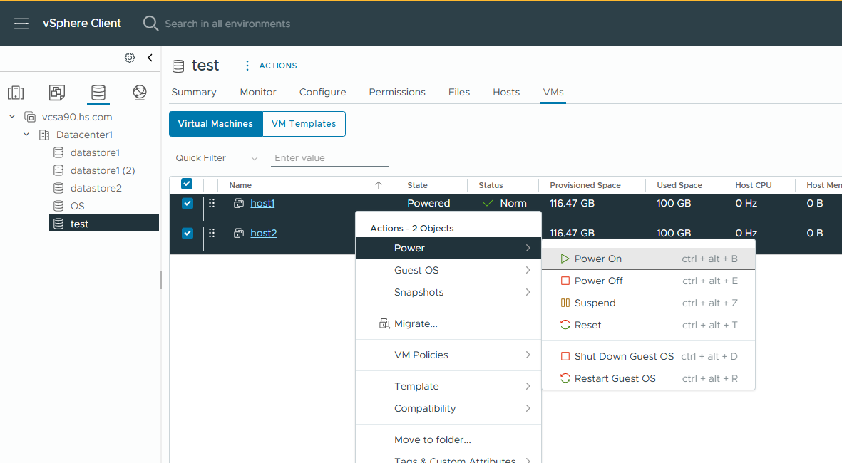Click the filter Enter value field
This screenshot has height=463, width=842.
329,157
